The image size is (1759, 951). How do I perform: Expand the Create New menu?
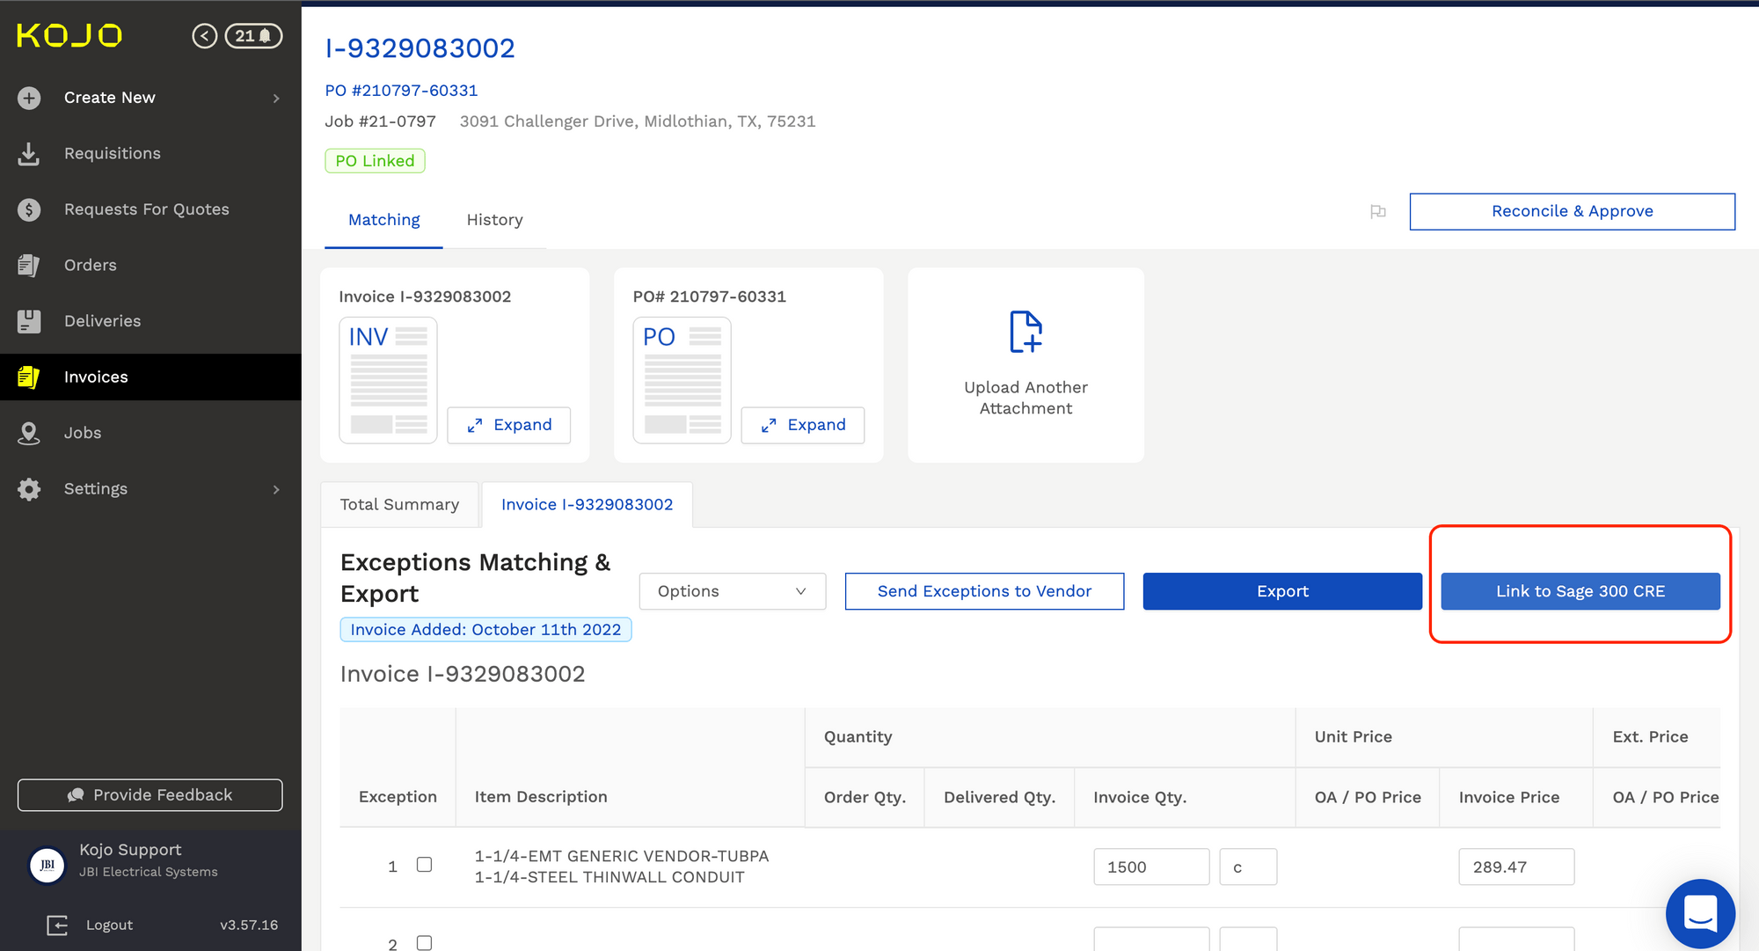pyautogui.click(x=274, y=98)
